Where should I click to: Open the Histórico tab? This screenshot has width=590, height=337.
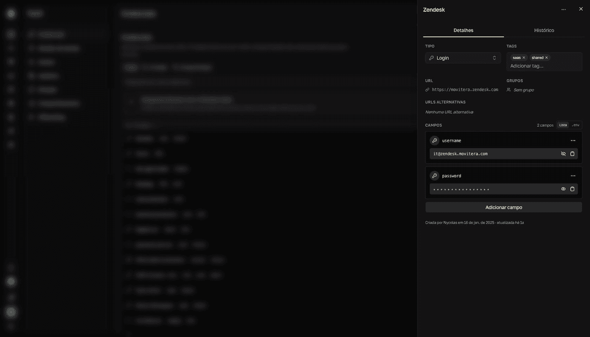(544, 30)
